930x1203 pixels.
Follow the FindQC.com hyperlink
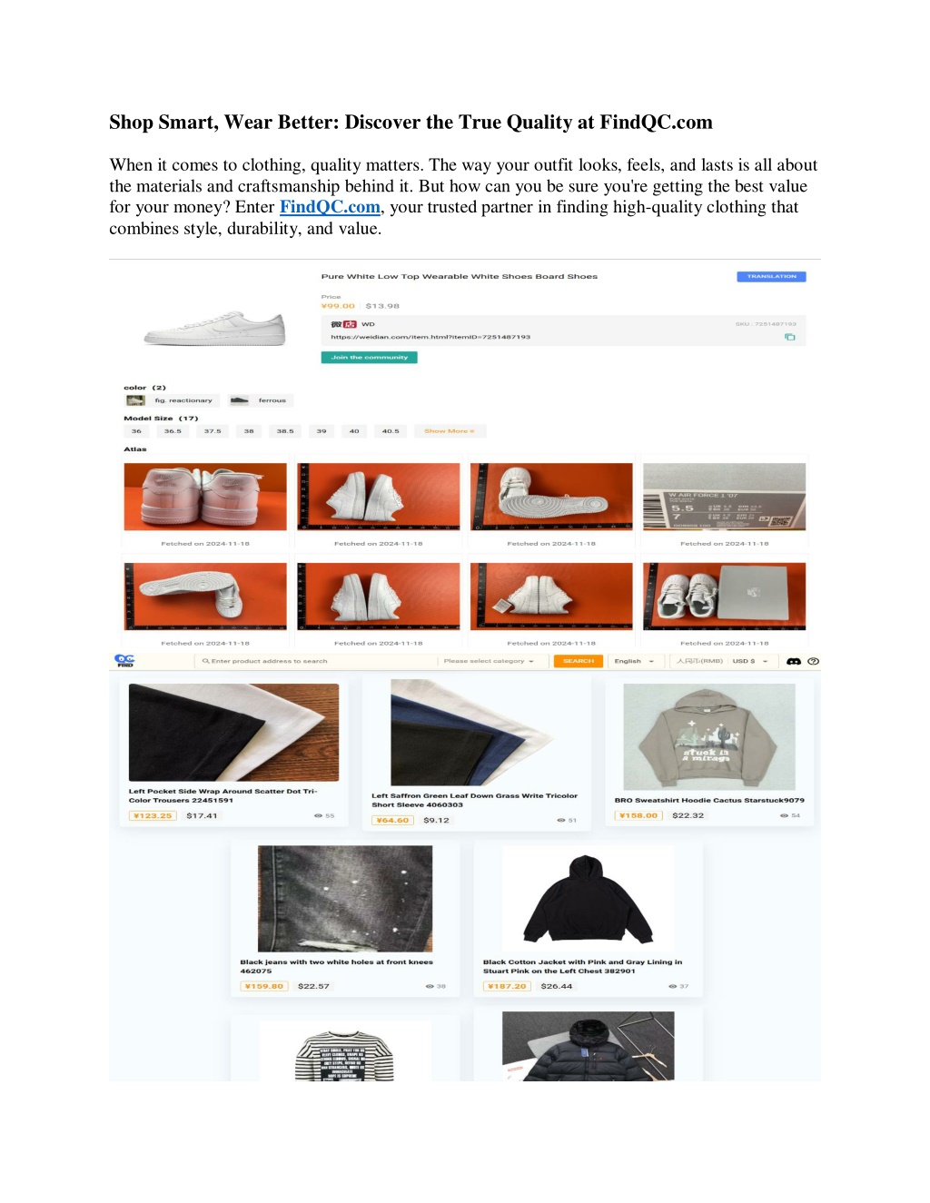[x=330, y=207]
